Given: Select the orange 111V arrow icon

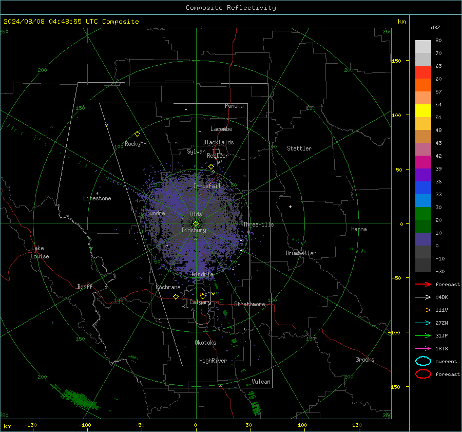Looking at the screenshot, I should point(423,310).
